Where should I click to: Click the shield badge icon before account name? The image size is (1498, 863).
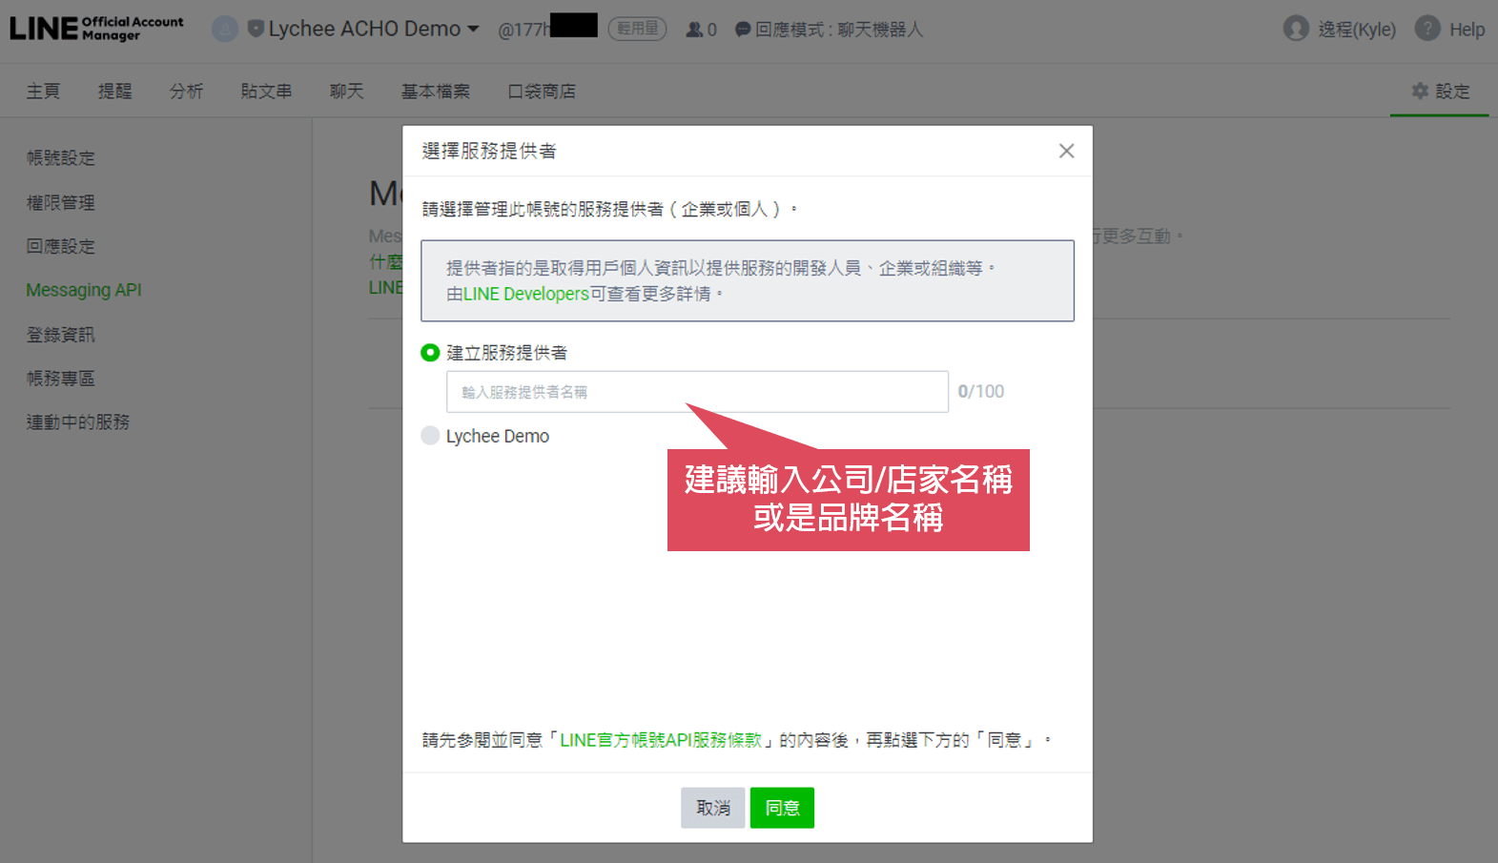tap(256, 29)
